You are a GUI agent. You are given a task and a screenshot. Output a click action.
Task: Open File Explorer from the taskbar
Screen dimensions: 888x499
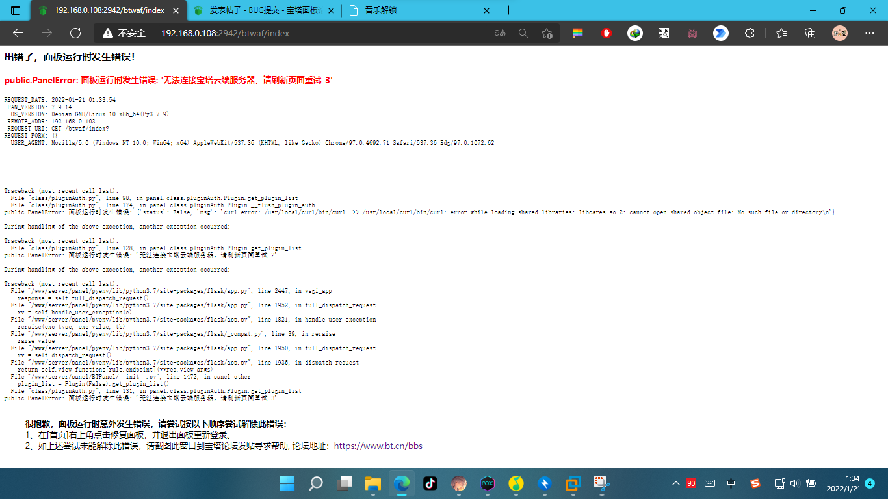point(372,483)
